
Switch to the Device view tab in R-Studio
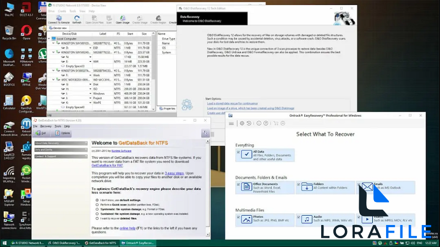(58, 28)
